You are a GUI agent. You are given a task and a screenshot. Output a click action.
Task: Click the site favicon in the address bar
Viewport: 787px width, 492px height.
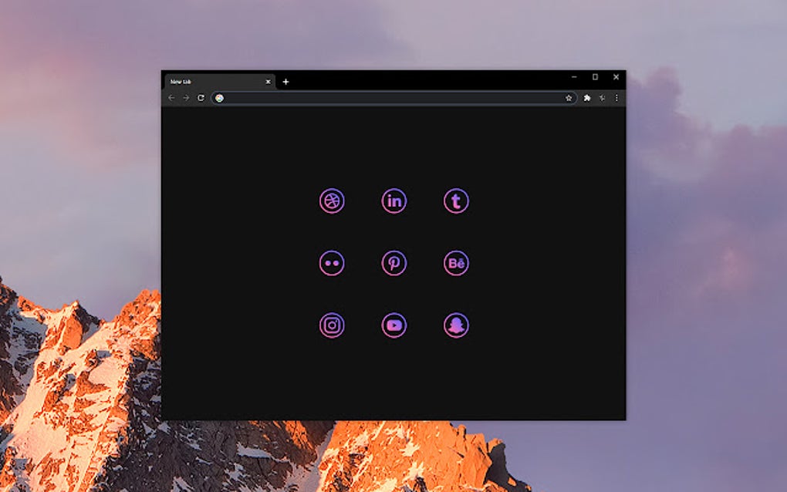(218, 99)
